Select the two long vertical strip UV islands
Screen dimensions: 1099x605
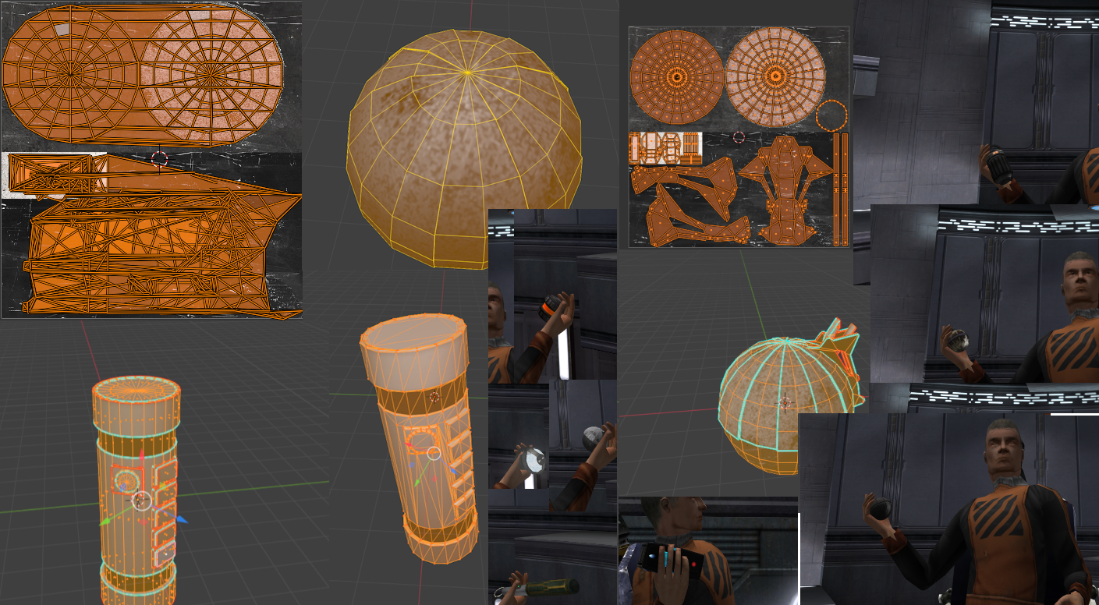coord(839,189)
